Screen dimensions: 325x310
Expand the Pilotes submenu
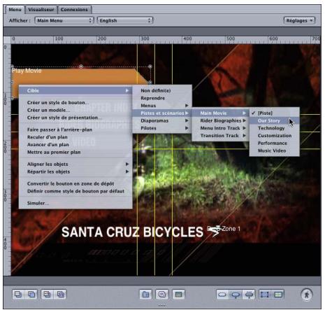[162, 128]
